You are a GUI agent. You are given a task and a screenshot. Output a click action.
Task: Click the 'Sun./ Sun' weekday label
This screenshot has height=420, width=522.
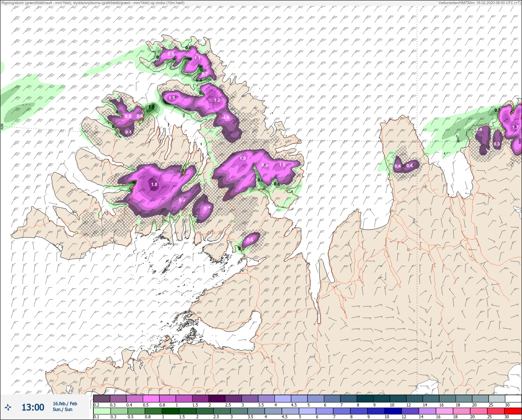[62, 410]
